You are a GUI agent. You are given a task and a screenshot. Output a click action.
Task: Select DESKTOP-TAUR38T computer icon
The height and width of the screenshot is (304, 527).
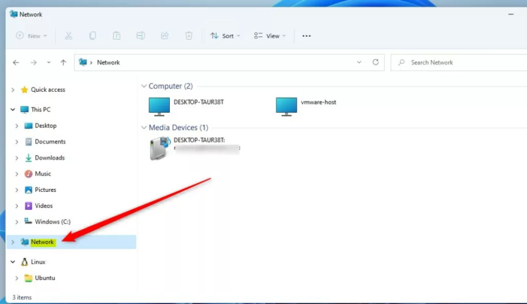tap(159, 106)
